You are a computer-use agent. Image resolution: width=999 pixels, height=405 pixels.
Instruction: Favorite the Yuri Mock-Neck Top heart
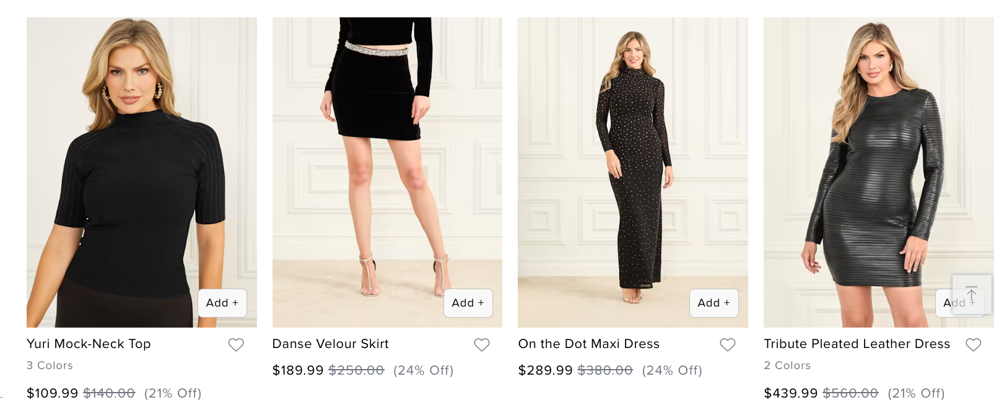coord(236,345)
